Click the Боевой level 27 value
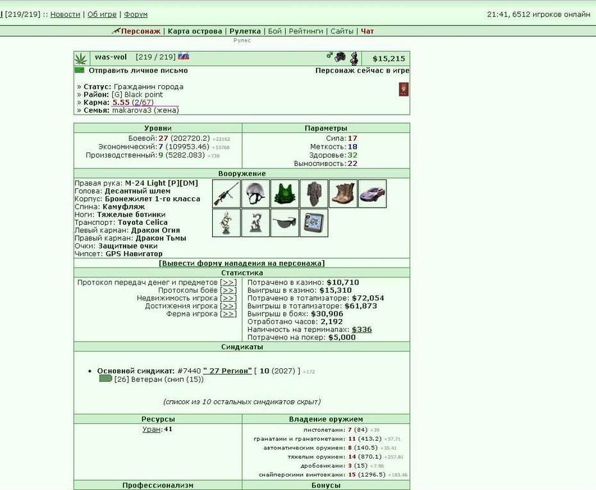The width and height of the screenshot is (596, 490). tap(163, 138)
